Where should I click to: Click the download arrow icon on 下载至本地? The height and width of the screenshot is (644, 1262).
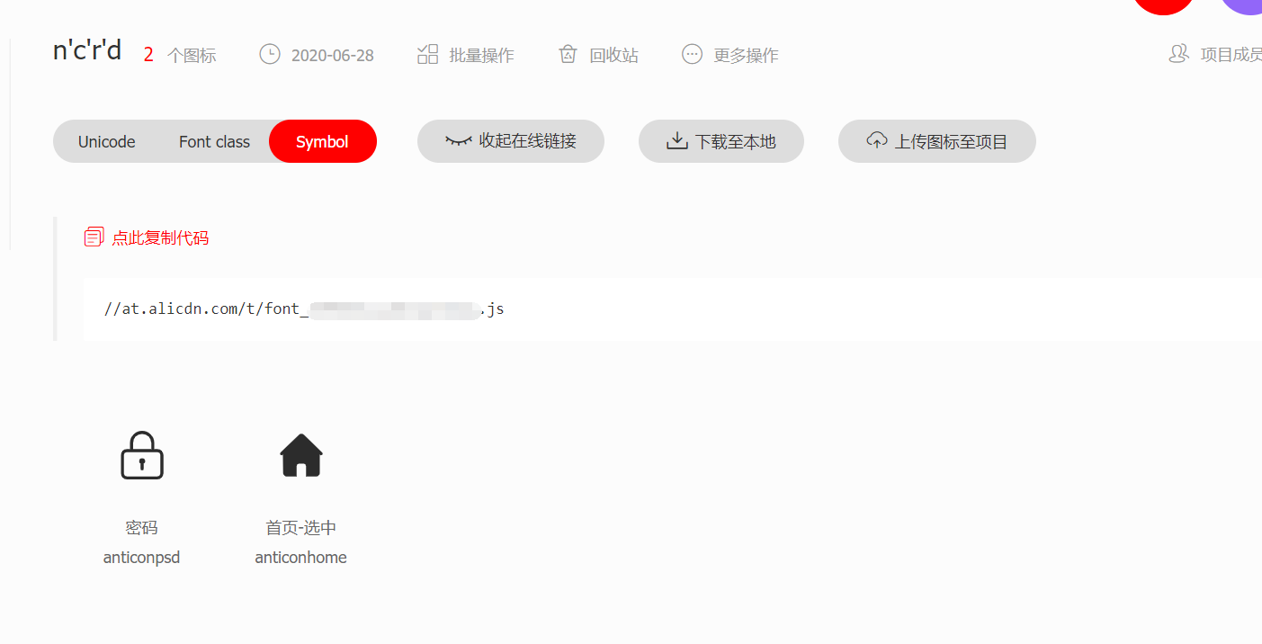coord(676,140)
